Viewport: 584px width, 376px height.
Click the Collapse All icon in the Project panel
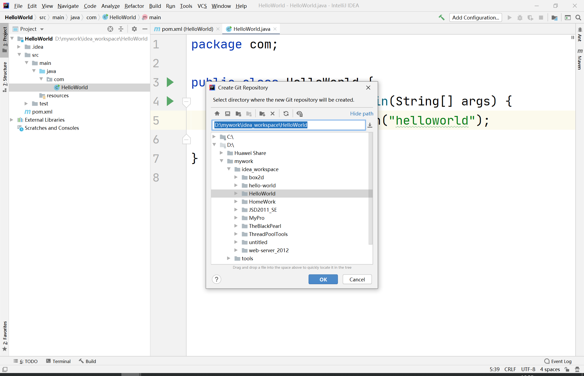[121, 29]
